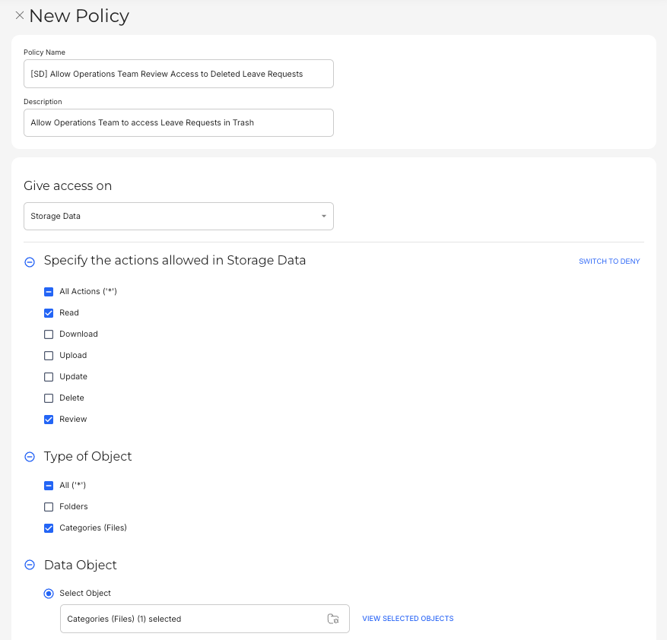Open View Selected Objects link
This screenshot has height=640, width=667.
click(408, 619)
